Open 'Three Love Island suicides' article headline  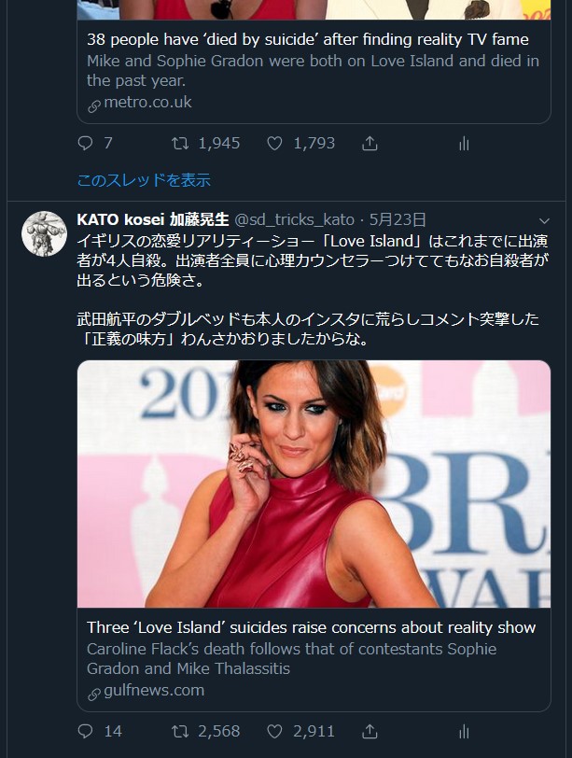pyautogui.click(x=311, y=627)
